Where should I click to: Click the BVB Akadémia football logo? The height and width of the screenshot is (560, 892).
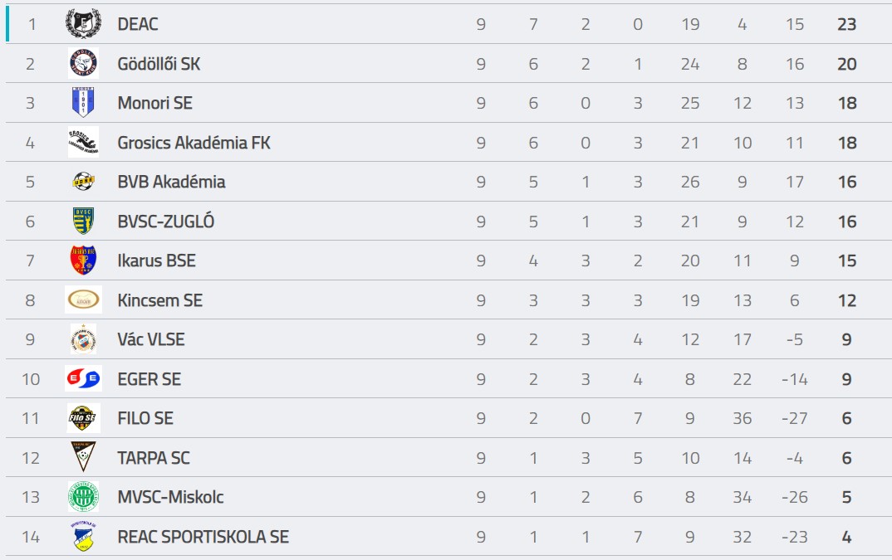pyautogui.click(x=83, y=182)
